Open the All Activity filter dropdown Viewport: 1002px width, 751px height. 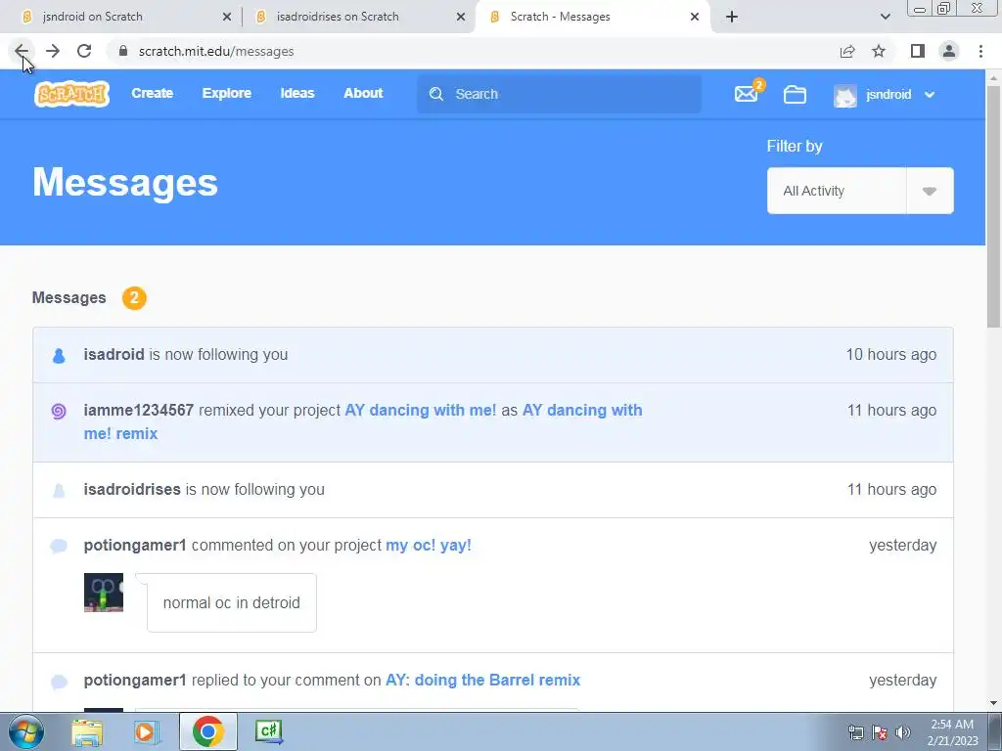click(860, 191)
